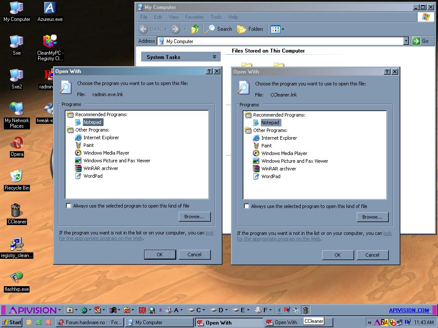This screenshot has height=328, width=438.
Task: Open drive D dropdown in Apivision toolbar
Action: pos(226,310)
